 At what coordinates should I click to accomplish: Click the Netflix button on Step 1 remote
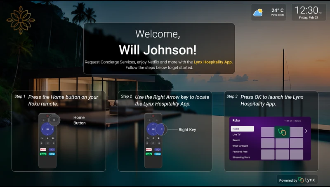pos(43,150)
